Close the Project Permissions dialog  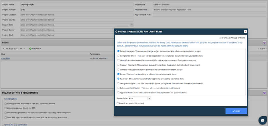245,31
